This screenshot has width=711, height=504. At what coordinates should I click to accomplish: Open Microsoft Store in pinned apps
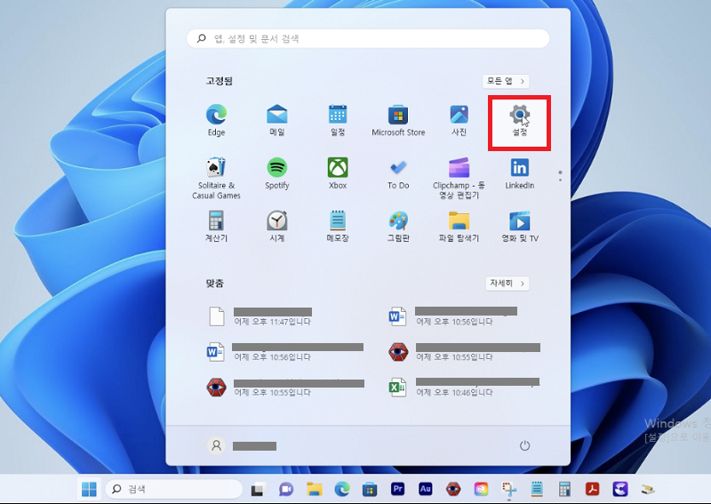[x=398, y=121]
